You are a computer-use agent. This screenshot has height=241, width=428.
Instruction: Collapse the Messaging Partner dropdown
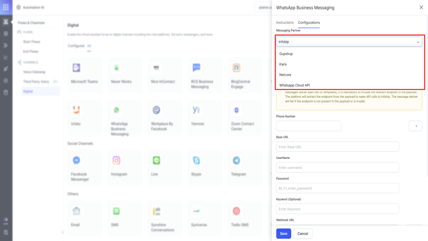(x=418, y=42)
